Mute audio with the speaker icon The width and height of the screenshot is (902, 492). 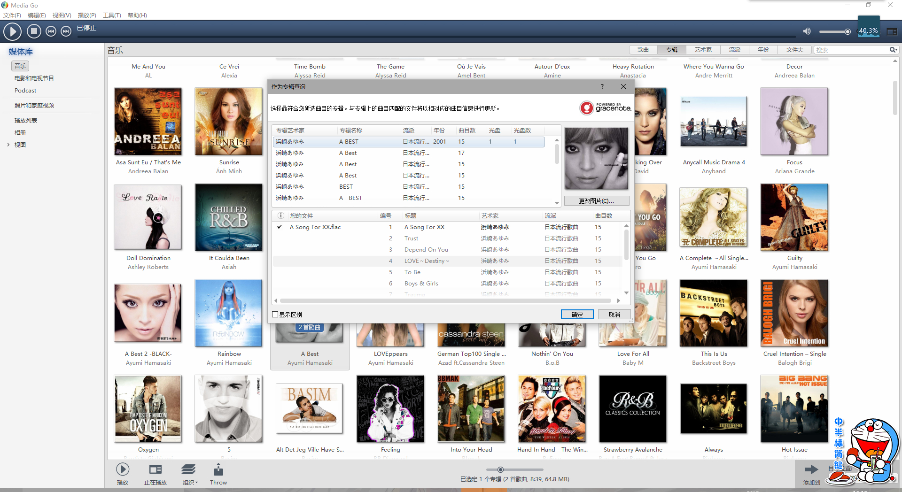(x=807, y=31)
